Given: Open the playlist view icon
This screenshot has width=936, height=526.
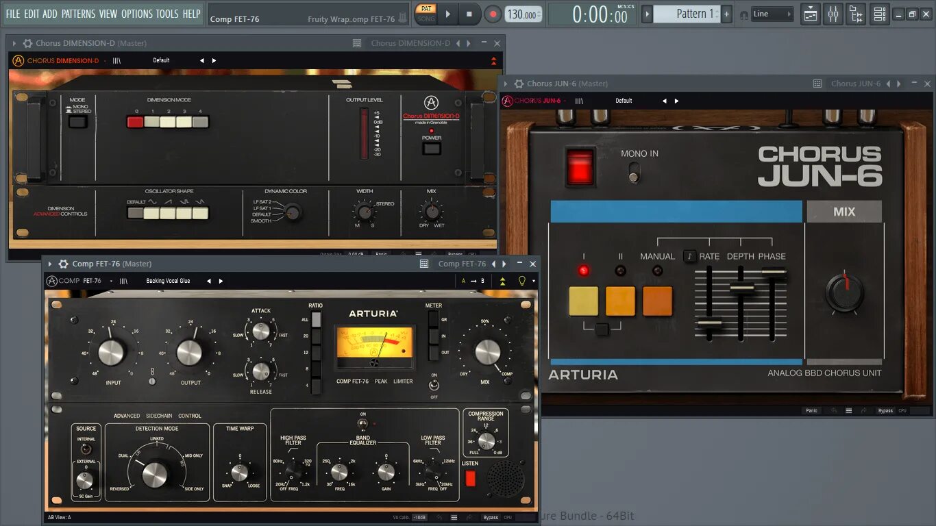Looking at the screenshot, I should [811, 14].
